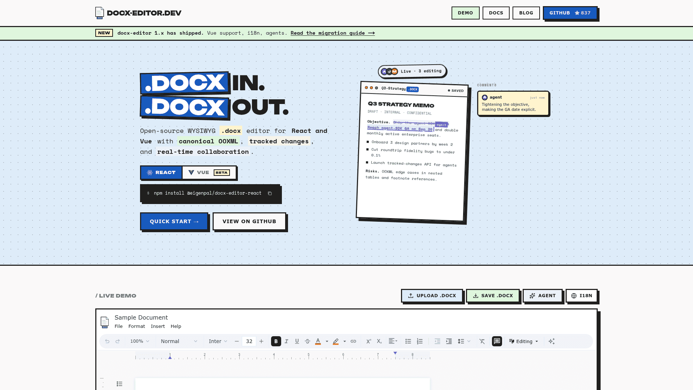
Task: Open the File menu
Action: coord(119,326)
